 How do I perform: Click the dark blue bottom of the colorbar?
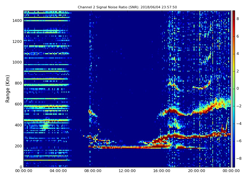234,165
